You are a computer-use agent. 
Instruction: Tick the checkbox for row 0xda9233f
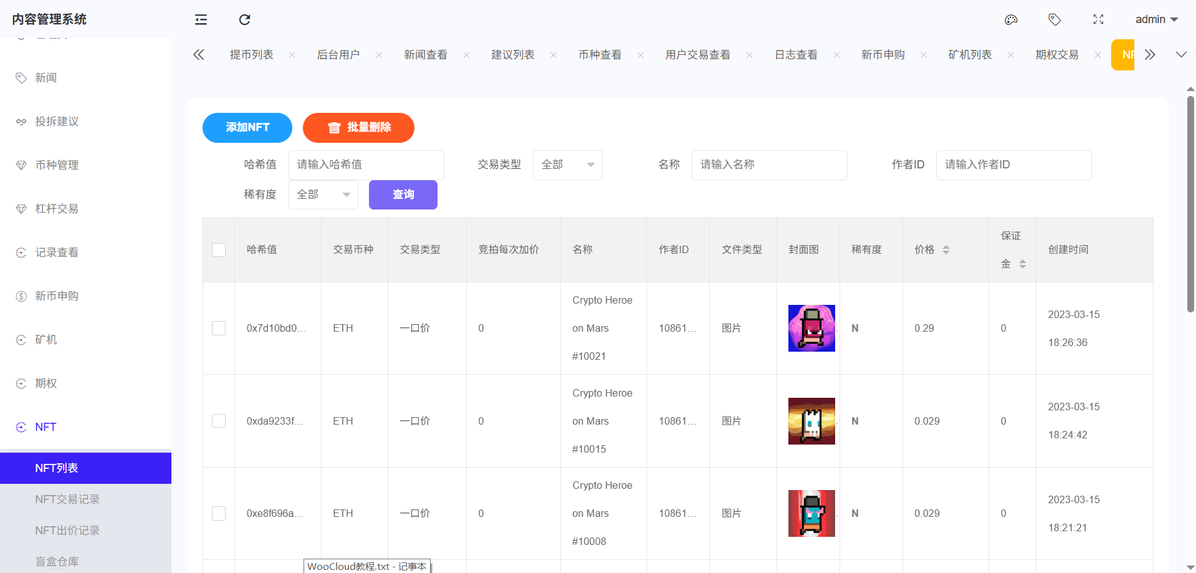(x=219, y=421)
